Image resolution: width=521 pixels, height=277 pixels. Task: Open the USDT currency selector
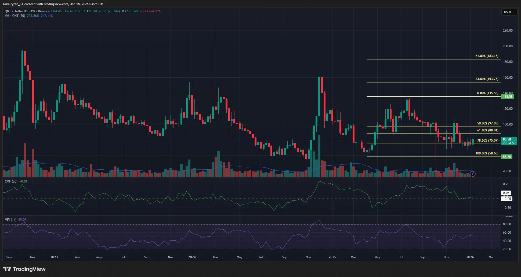pos(509,12)
